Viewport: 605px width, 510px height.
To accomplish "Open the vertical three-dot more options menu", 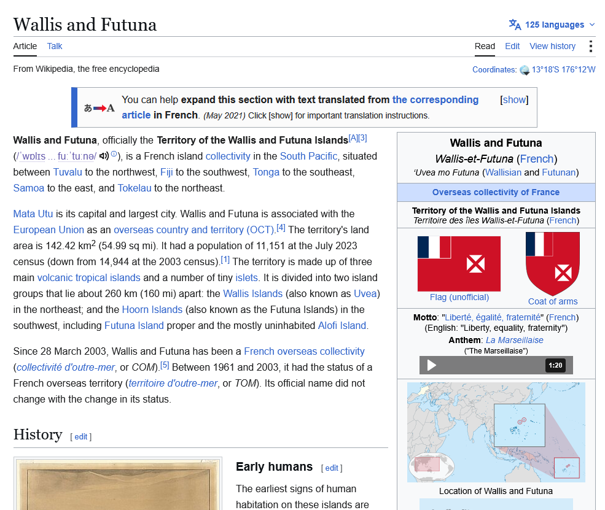I will coord(590,46).
